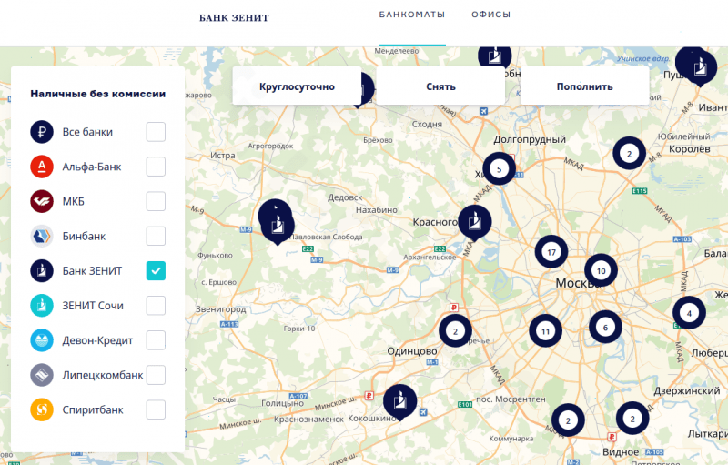Select the ATM pin near Пушкино corner
Screen dimensions: 728x465
point(698,66)
